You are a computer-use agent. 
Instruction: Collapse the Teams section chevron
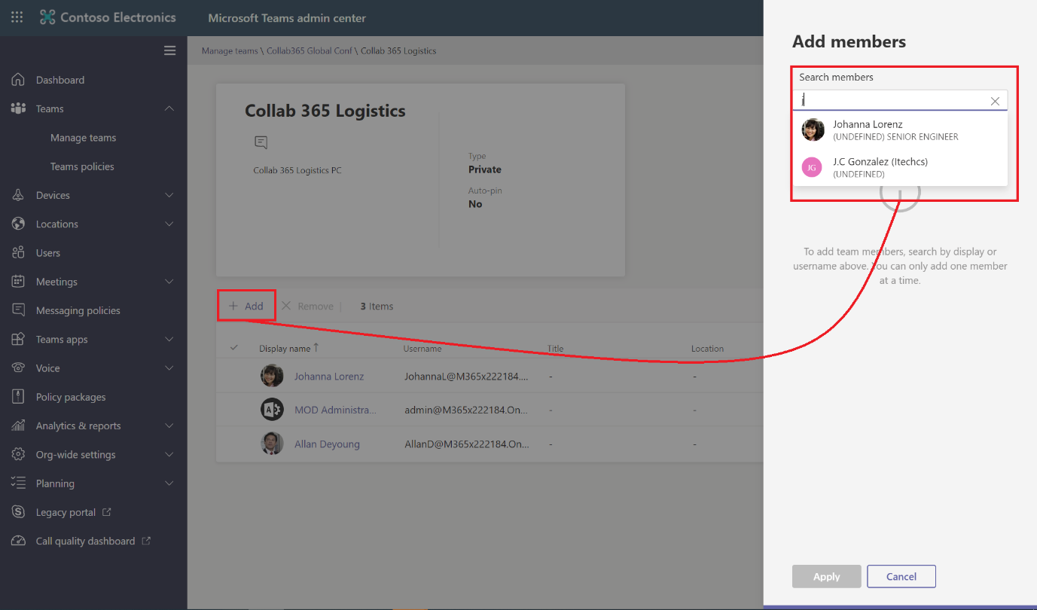169,108
